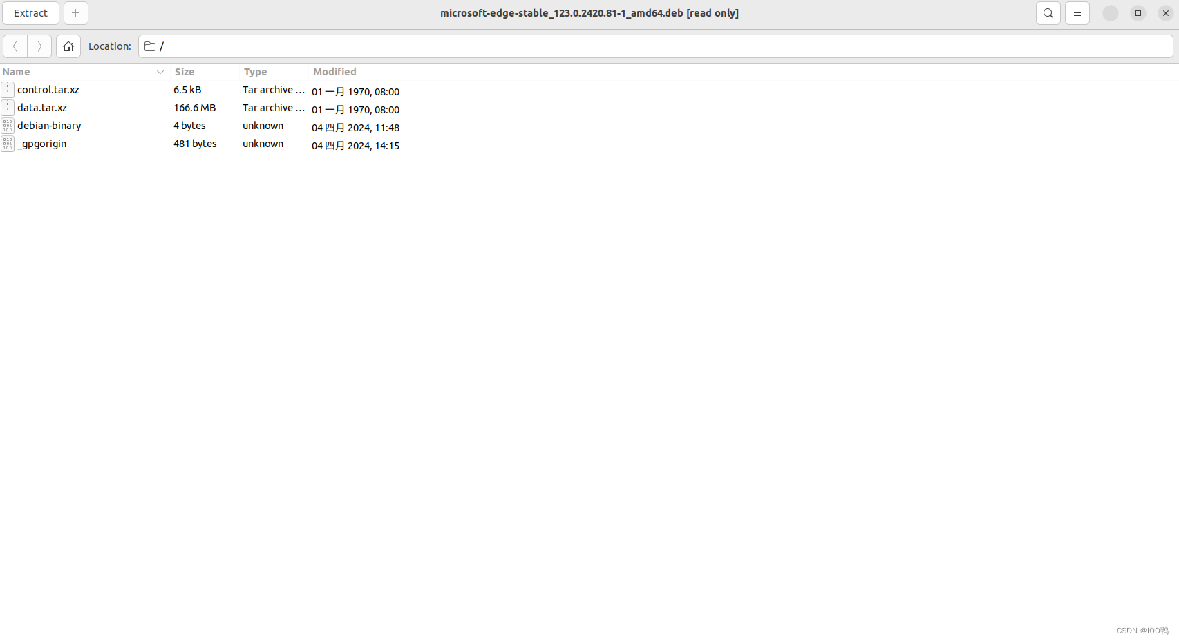Maximize the archive manager window
This screenshot has width=1179, height=641.
[1138, 13]
